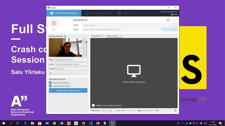225x126 pixels.
Task: Click the red Stop recording button
Action: (54, 23)
